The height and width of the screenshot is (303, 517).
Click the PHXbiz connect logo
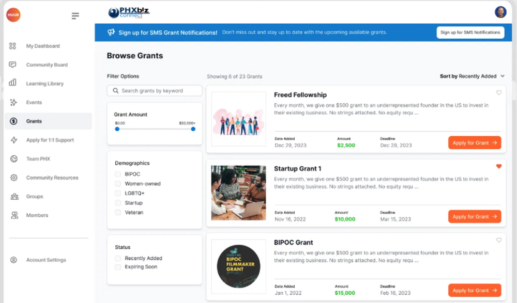click(x=129, y=12)
